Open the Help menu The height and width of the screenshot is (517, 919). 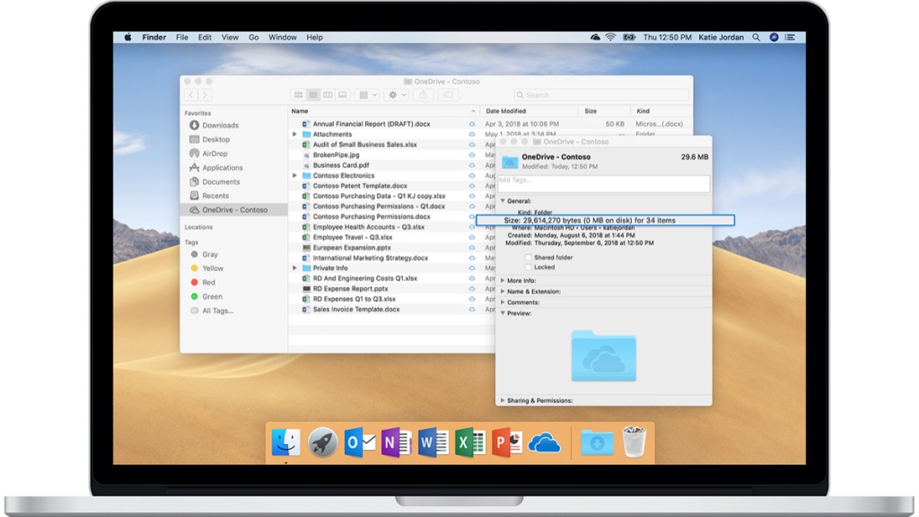[x=315, y=37]
